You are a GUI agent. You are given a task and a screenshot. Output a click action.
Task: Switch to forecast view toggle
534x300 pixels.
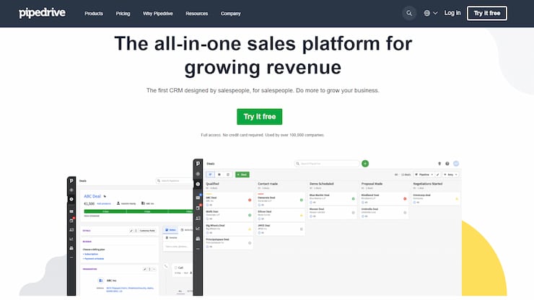(x=228, y=175)
